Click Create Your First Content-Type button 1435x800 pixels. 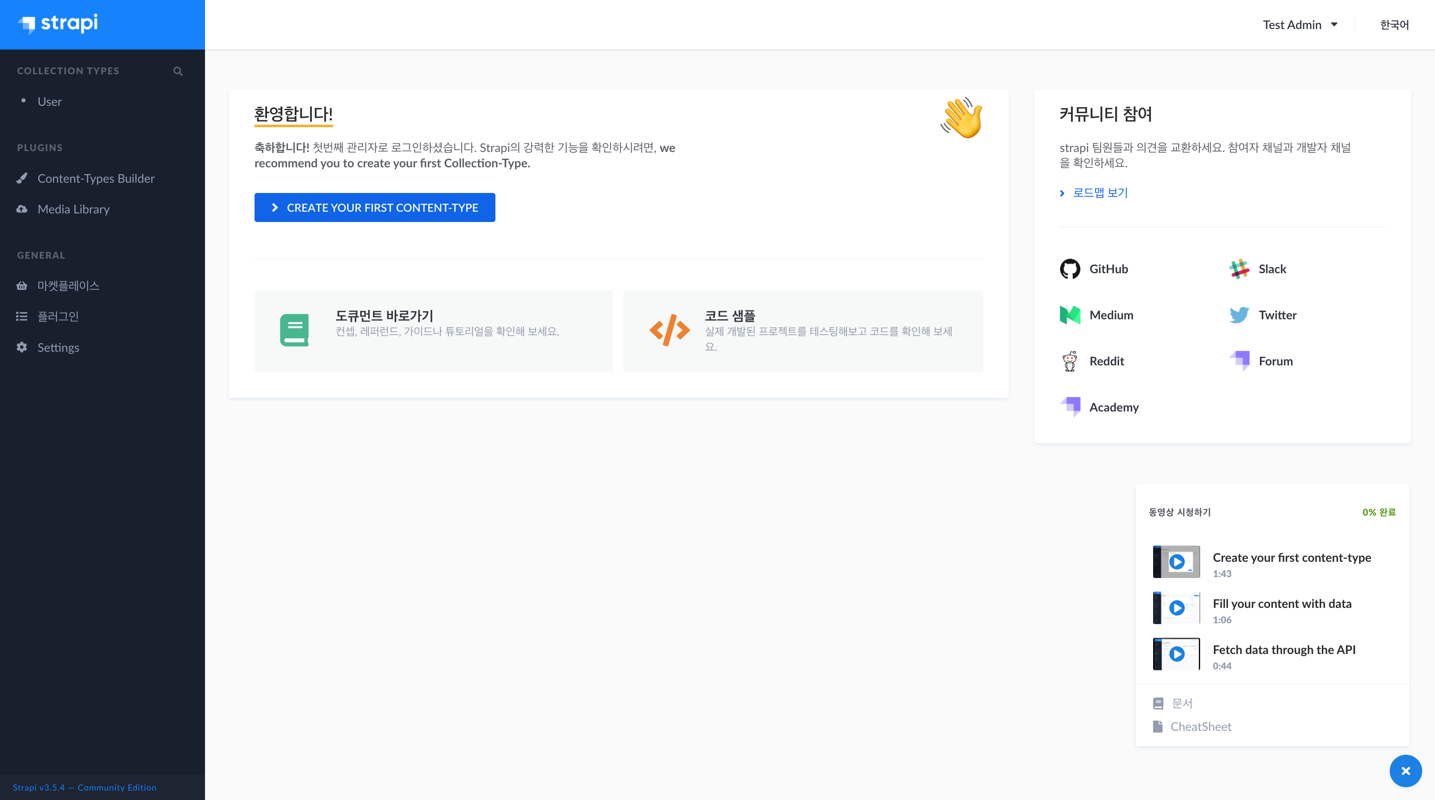click(x=375, y=207)
